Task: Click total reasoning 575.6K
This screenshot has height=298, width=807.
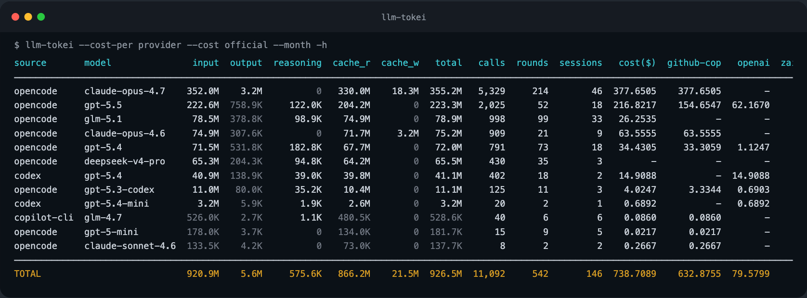Action: [x=305, y=274]
